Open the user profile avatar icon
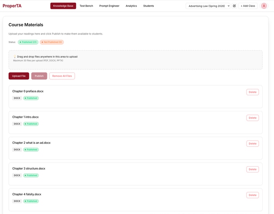 click(x=264, y=6)
